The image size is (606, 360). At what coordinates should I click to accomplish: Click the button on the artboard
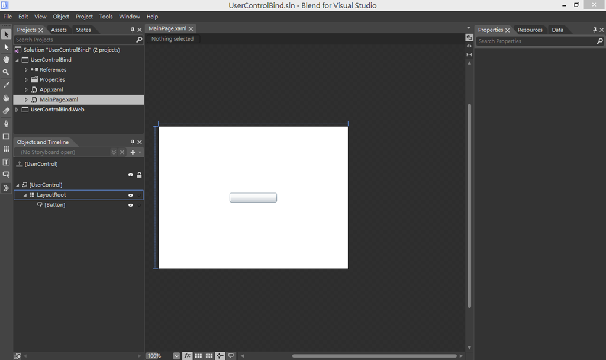pos(253,198)
